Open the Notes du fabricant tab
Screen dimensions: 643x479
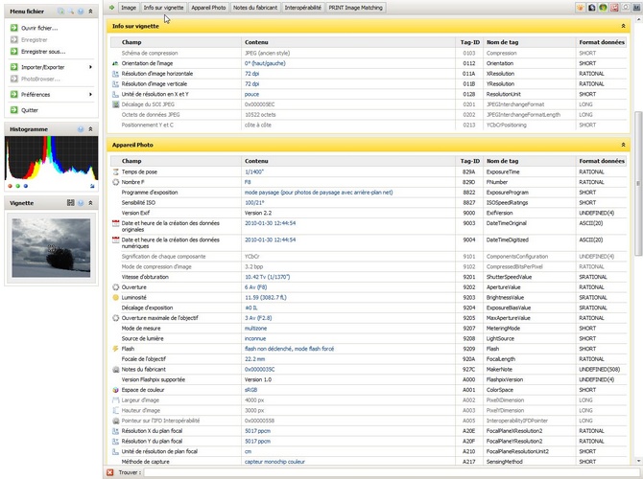click(x=255, y=7)
